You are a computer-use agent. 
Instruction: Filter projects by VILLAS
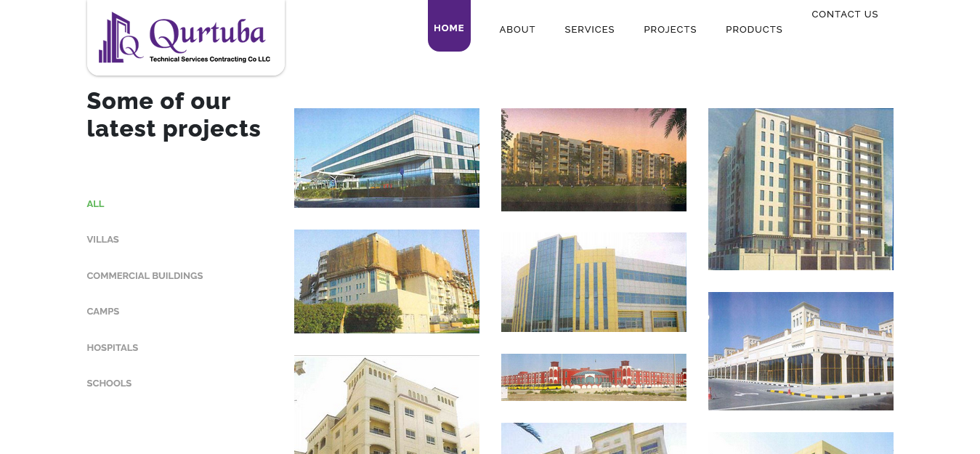click(102, 240)
